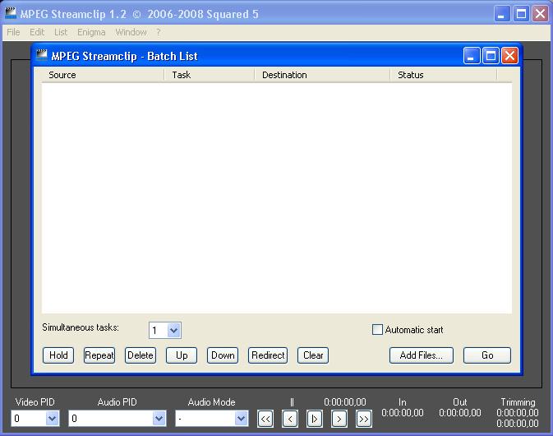
Task: Click the MPEG Streamclip main window title icon
Action: click(x=11, y=13)
